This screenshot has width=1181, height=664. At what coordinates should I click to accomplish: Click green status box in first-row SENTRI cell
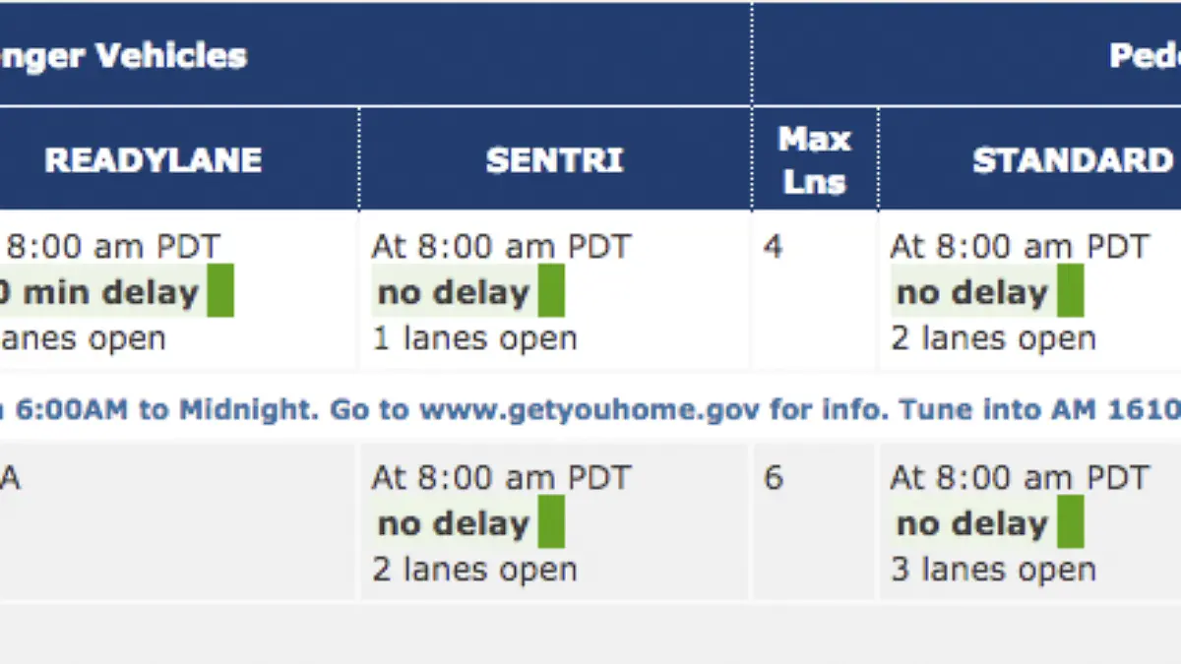tap(551, 291)
